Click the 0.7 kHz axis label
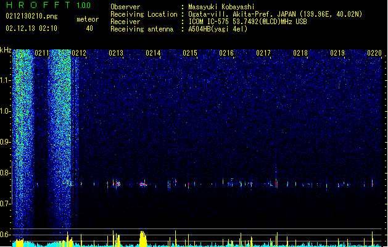This screenshot has height=247, width=388. click(x=6, y=204)
